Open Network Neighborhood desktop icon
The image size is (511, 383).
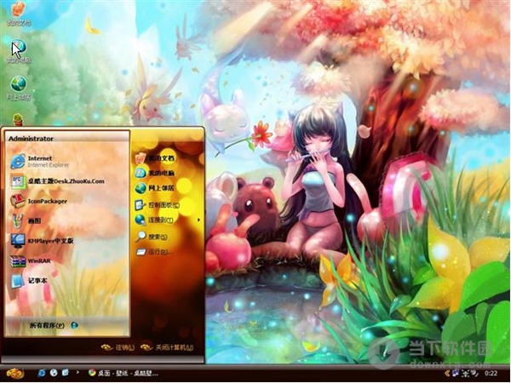19,89
